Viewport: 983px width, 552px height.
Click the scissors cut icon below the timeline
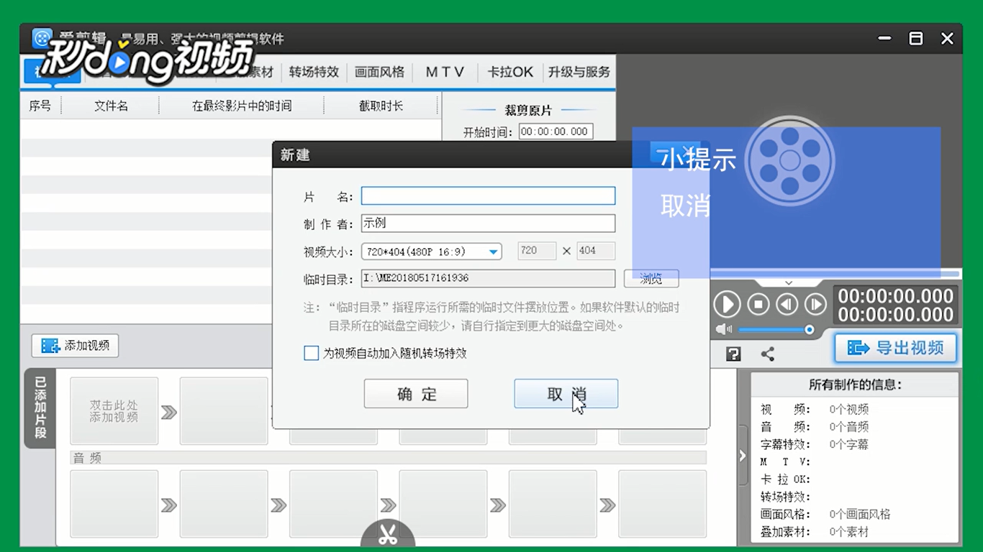[x=387, y=535]
